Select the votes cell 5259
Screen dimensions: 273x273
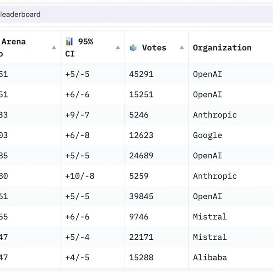tap(139, 176)
